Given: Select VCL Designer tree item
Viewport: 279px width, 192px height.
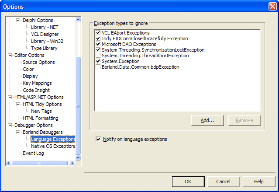Looking at the screenshot, I should point(45,34).
